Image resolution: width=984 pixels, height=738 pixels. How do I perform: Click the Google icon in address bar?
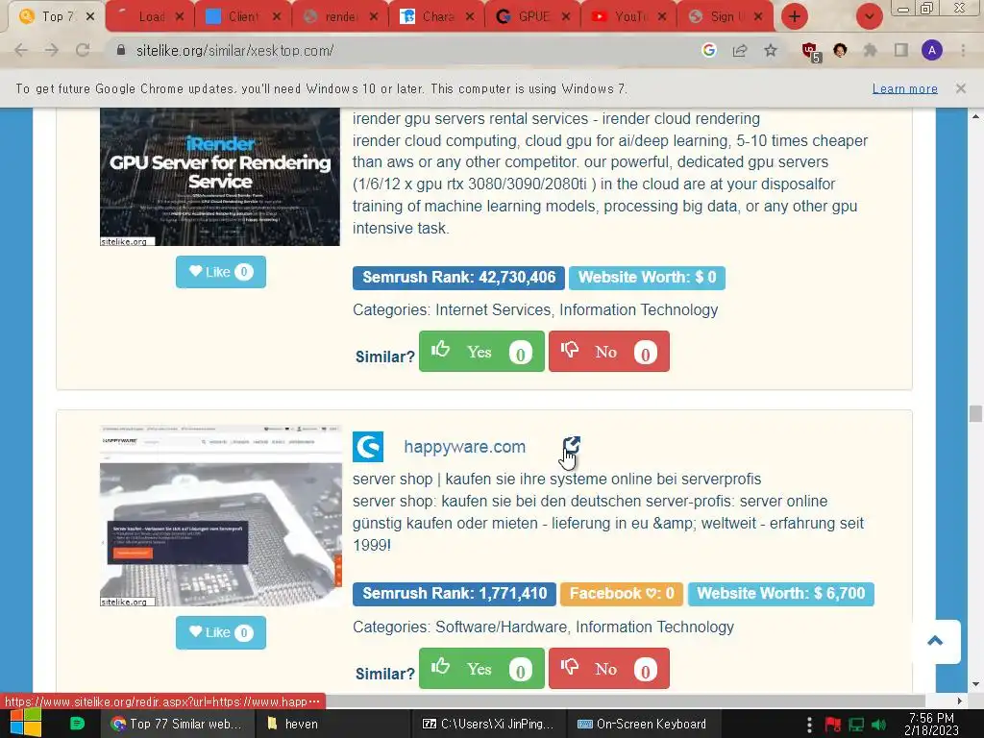tap(709, 50)
